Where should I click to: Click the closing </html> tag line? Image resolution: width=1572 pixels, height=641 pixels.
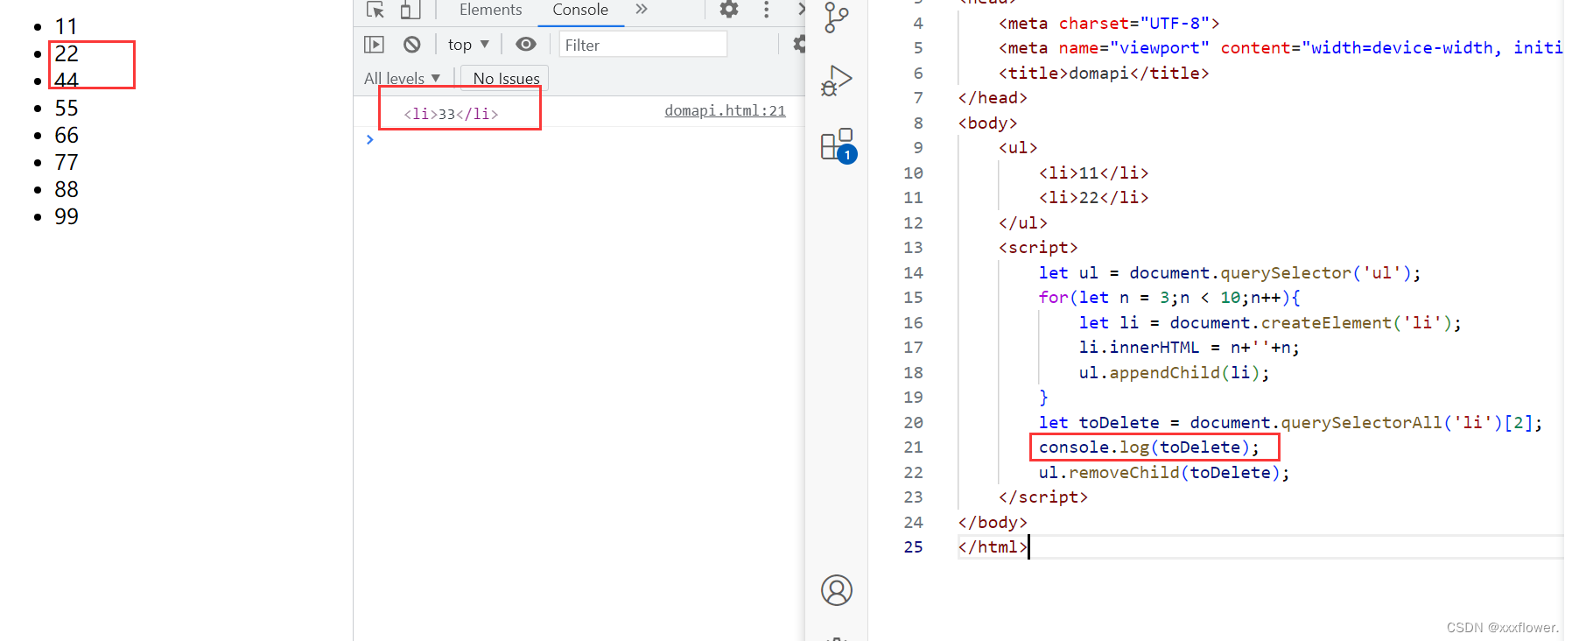(x=993, y=547)
